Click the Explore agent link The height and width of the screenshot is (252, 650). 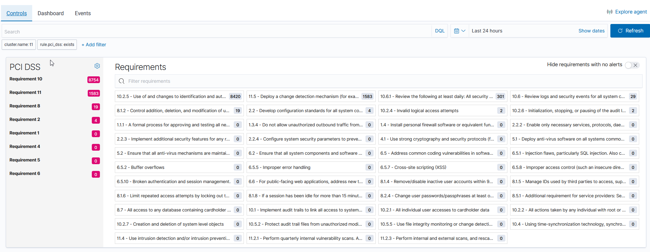(x=631, y=12)
